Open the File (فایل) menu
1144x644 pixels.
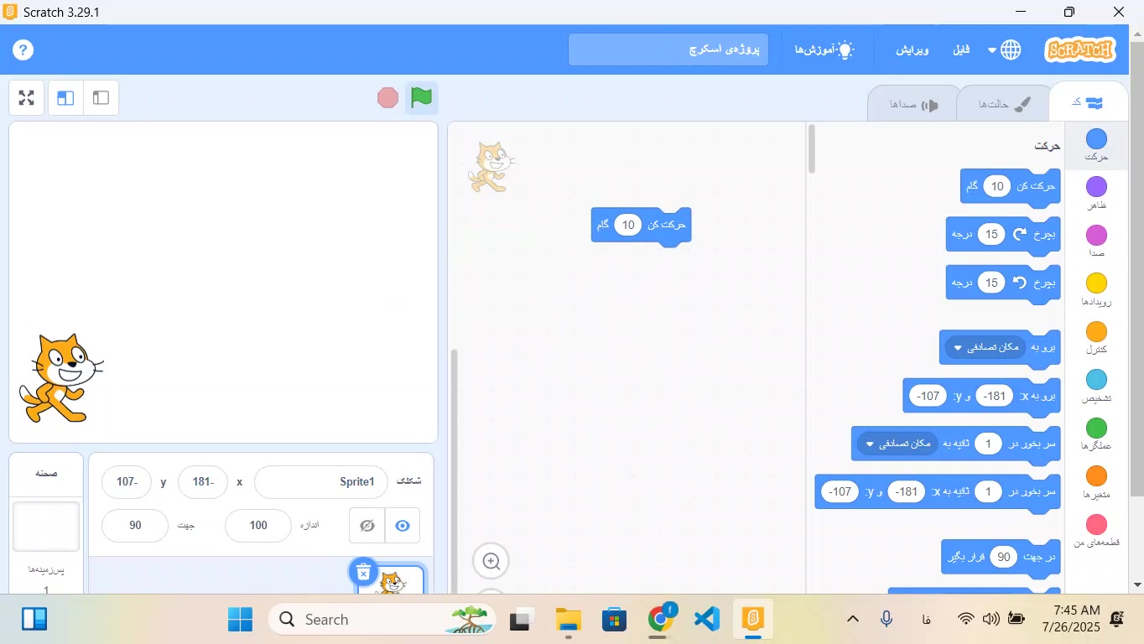tap(961, 49)
